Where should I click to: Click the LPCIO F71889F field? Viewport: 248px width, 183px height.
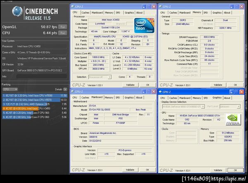[121, 123]
